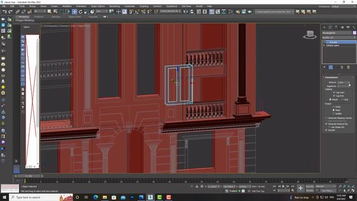Select the Modeling ribbon tab
The width and height of the screenshot is (357, 201).
tap(23, 17)
